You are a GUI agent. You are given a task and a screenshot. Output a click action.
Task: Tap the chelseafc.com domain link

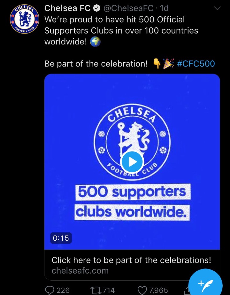pyautogui.click(x=80, y=271)
